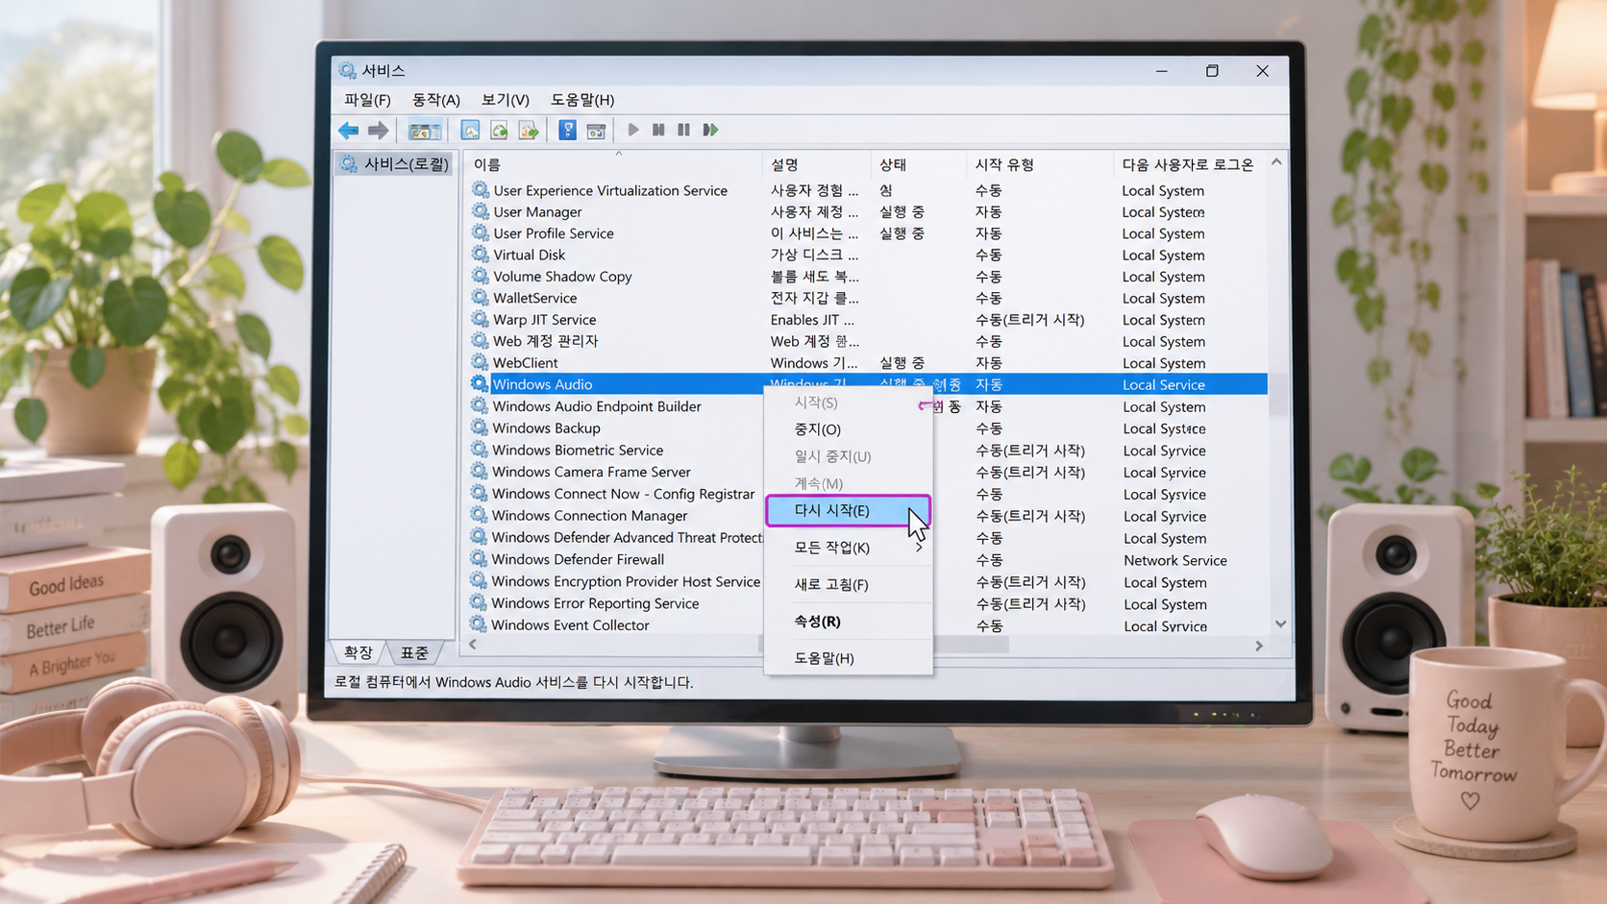Click the Start service play icon
1607x904 pixels.
point(633,130)
